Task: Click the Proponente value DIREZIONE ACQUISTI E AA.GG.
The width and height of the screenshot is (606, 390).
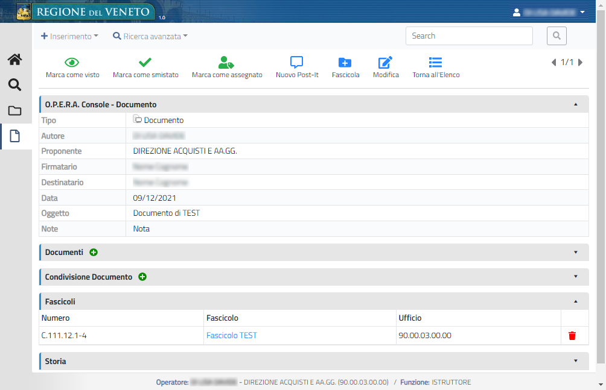Action: (x=185, y=151)
